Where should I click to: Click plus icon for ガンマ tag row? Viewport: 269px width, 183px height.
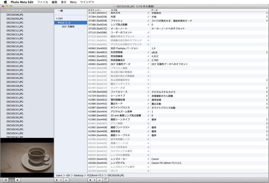(148, 171)
